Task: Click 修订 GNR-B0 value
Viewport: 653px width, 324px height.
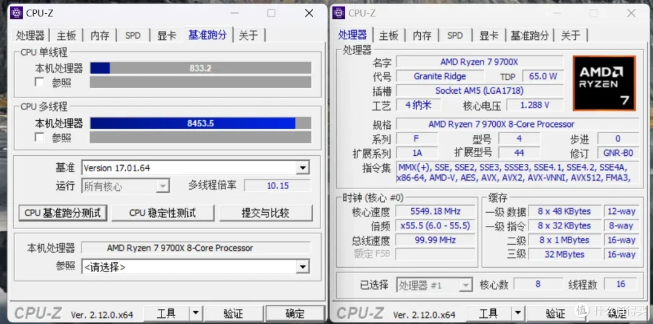Action: [x=618, y=153]
